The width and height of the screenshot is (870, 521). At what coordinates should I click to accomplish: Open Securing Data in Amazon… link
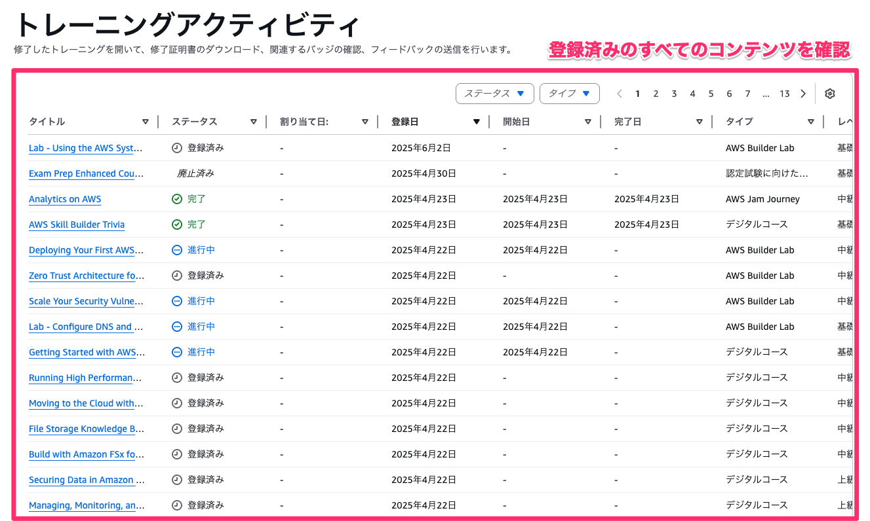coord(87,480)
